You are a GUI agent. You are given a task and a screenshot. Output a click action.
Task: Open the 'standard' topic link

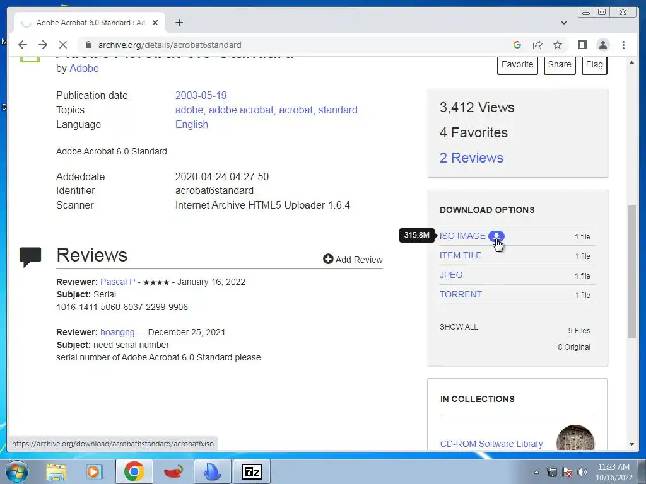coord(338,110)
